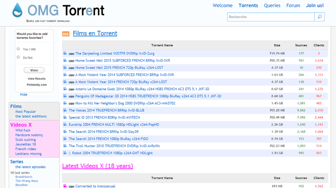
Task: Click pink film icon beside Converted to transsexual
Action: [x=65, y=186]
